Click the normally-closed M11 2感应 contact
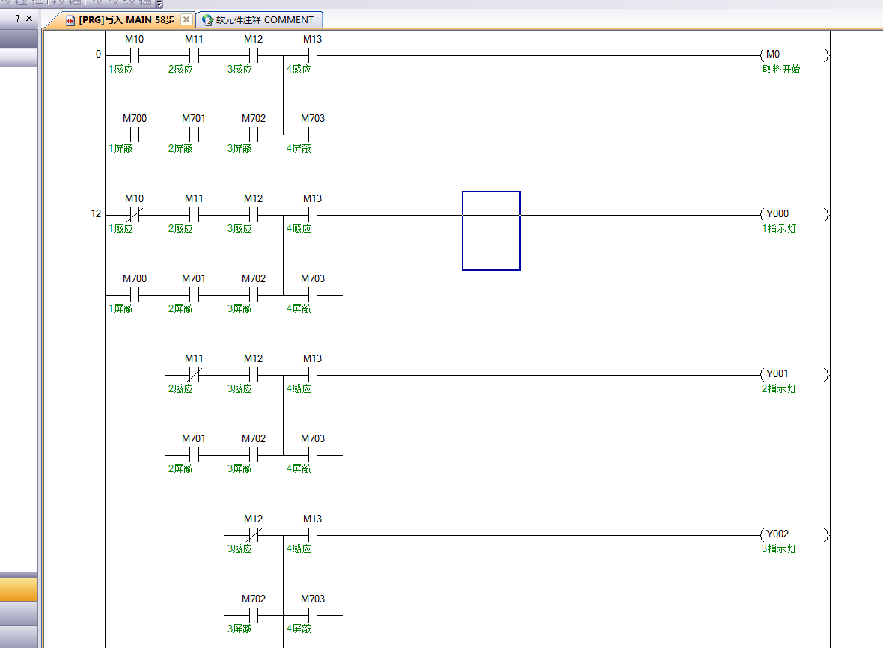 (194, 375)
